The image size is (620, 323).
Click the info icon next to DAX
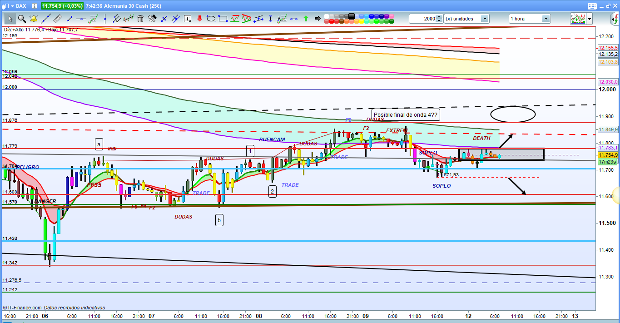click(x=35, y=6)
